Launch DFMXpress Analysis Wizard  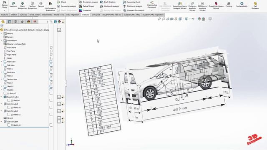point(202,7)
